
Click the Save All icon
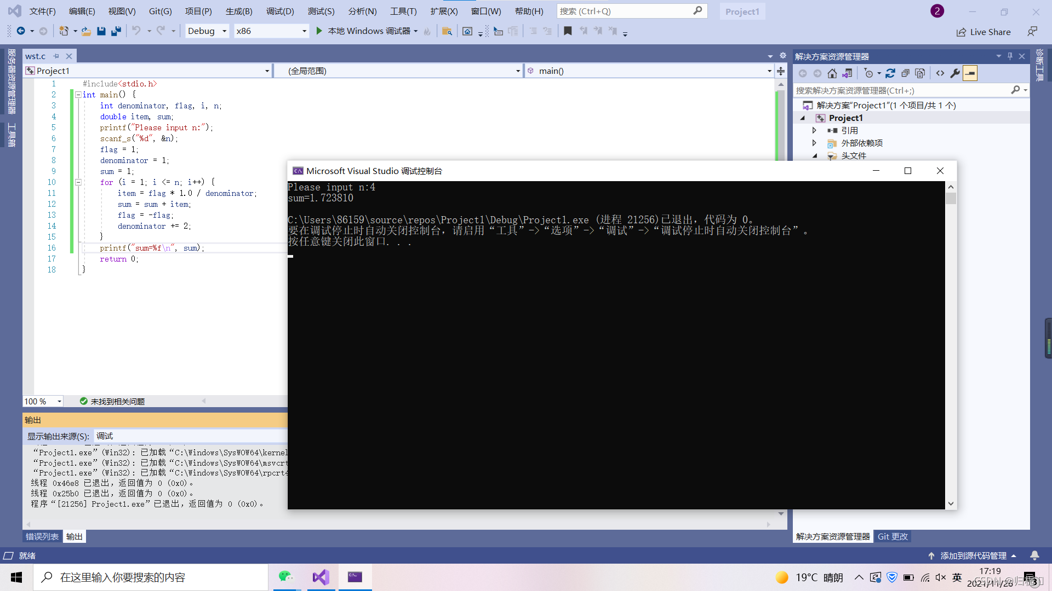(x=116, y=31)
